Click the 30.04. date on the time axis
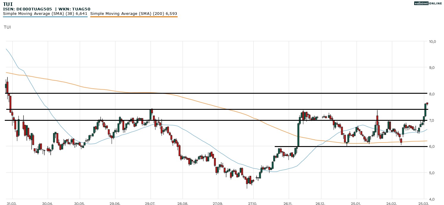The height and width of the screenshot is (205, 444). (47, 203)
